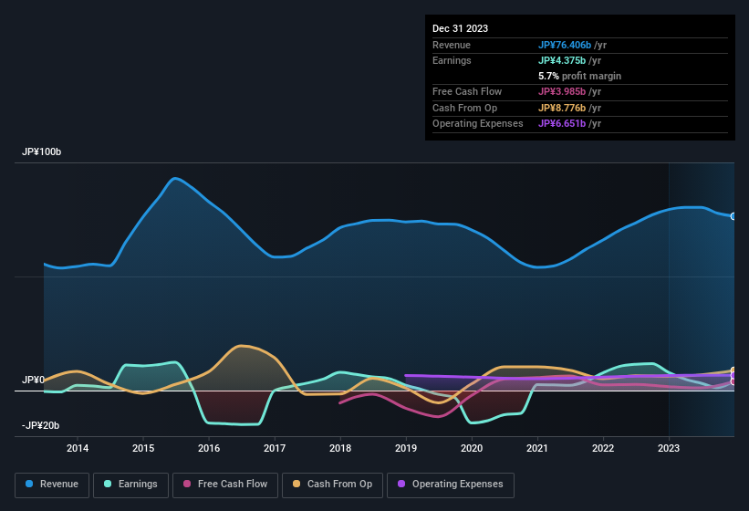Viewport: 749px width, 511px height.
Task: Click the 2023 x-axis label
Action: (x=669, y=448)
